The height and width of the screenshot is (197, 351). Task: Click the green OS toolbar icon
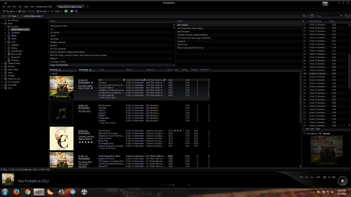pos(66,11)
